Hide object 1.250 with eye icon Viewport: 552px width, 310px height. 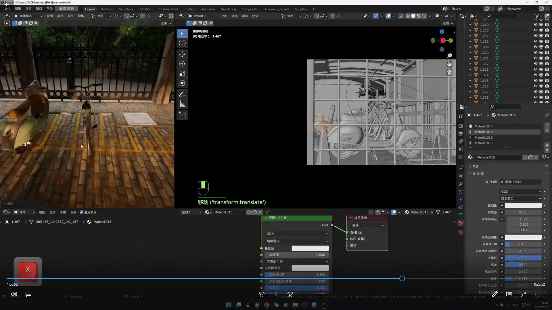(x=535, y=30)
